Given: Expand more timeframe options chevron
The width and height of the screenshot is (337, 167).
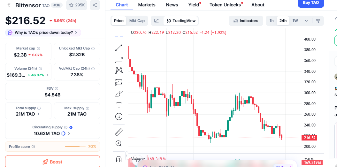Looking at the screenshot, I should coord(306,21).
